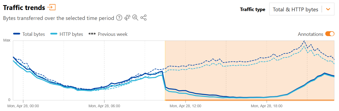This screenshot has width=339, height=111.
Task: Click the share icon
Action: (x=143, y=18)
